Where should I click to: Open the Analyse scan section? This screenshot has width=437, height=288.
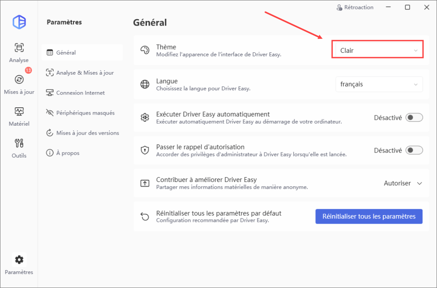click(x=19, y=53)
